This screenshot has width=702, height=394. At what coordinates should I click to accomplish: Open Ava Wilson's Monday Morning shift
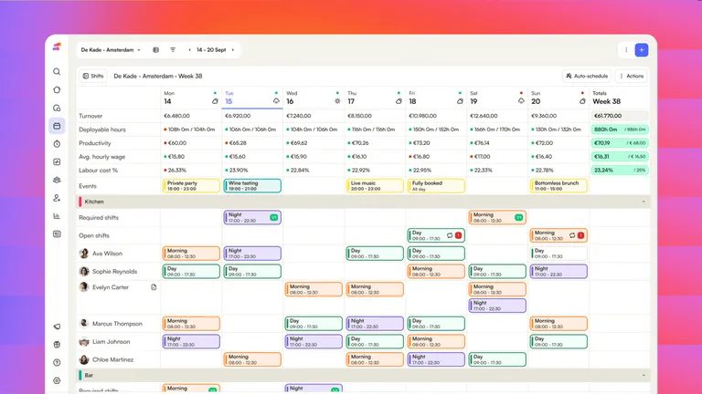191,254
